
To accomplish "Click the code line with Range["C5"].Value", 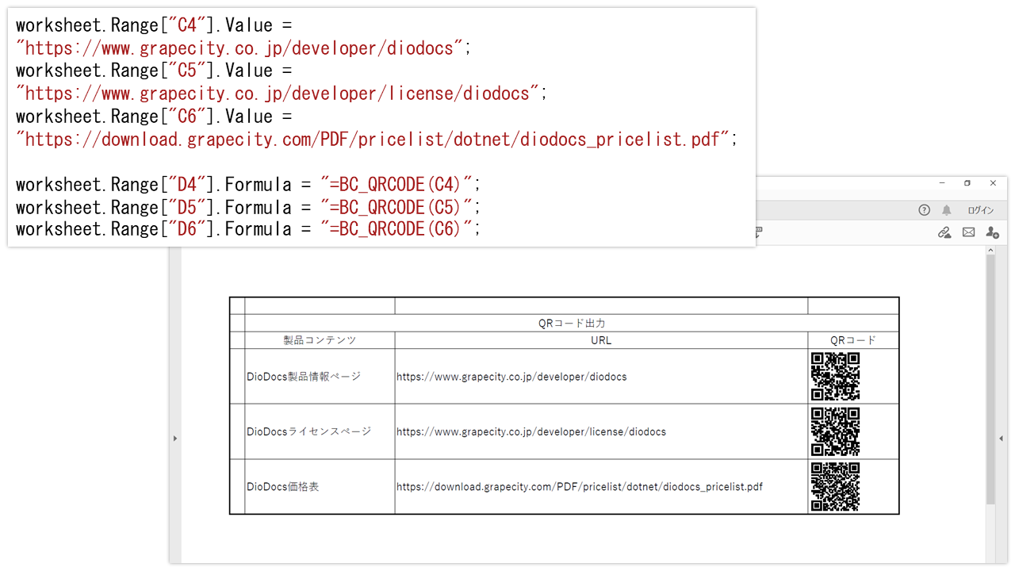I will coord(155,71).
